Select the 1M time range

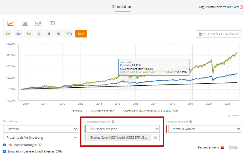pyautogui.click(x=8, y=34)
